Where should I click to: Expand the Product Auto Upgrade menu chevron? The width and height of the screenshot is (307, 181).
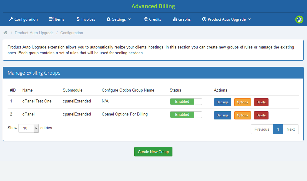(x=249, y=19)
